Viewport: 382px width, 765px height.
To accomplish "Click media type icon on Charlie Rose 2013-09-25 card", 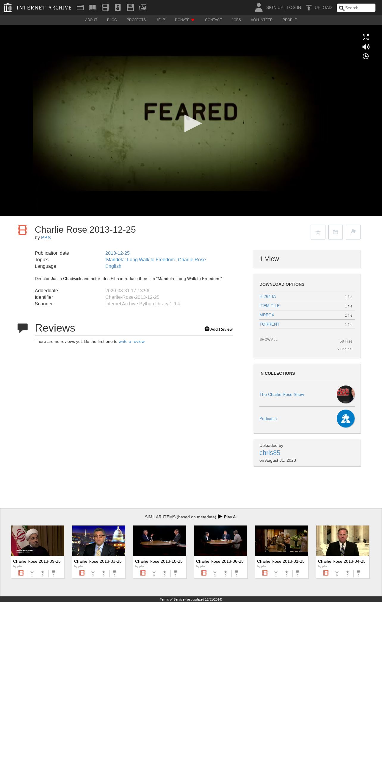I will 21,573.
